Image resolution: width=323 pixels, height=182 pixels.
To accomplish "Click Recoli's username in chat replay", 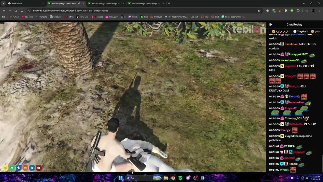I will pos(293,164).
